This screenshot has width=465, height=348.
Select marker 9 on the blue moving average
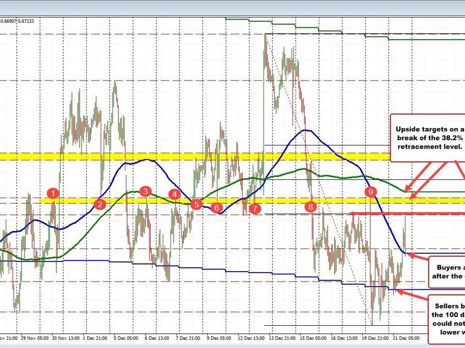pyautogui.click(x=370, y=192)
